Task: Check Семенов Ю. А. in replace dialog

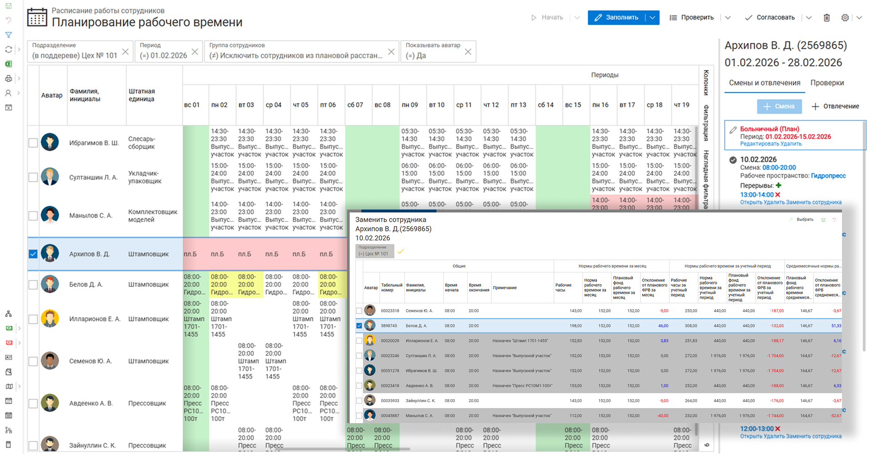Action: (359, 311)
